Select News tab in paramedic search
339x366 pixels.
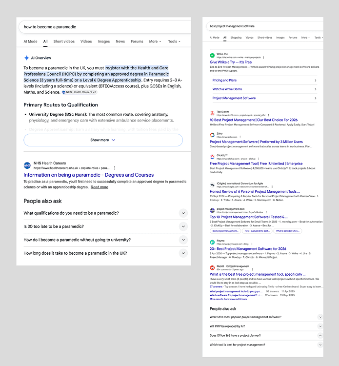pos(120,41)
